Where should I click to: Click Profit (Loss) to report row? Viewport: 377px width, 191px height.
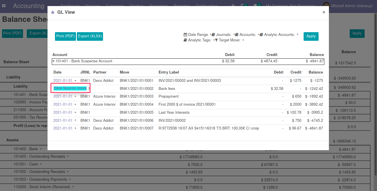click(x=30, y=126)
